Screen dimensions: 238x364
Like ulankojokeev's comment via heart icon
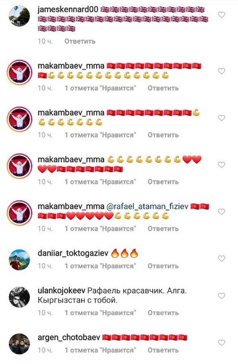click(x=221, y=296)
